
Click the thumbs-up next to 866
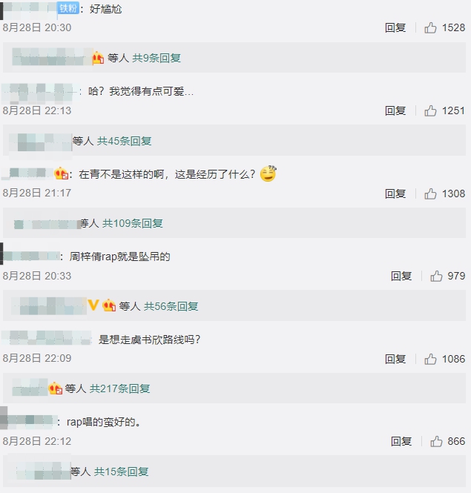pos(436,441)
